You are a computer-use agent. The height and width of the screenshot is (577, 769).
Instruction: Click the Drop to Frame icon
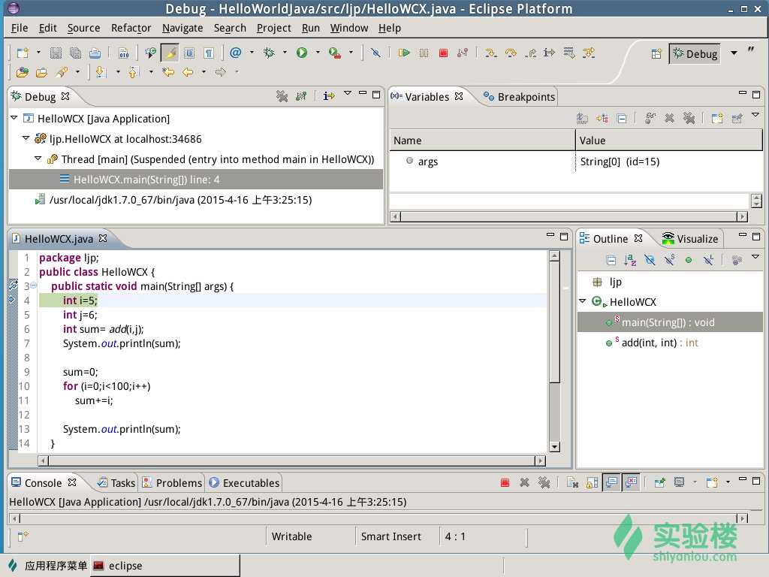click(569, 53)
